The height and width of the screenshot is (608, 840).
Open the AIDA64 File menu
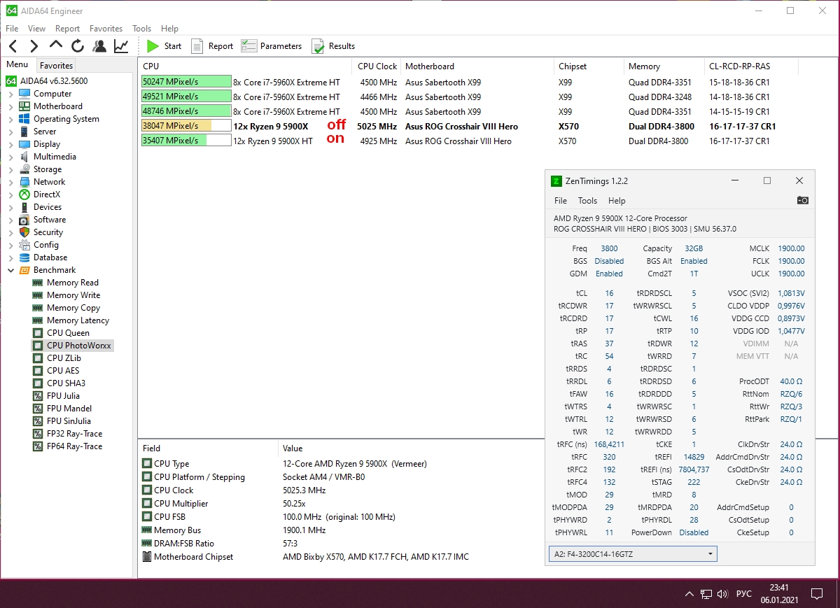pos(12,29)
